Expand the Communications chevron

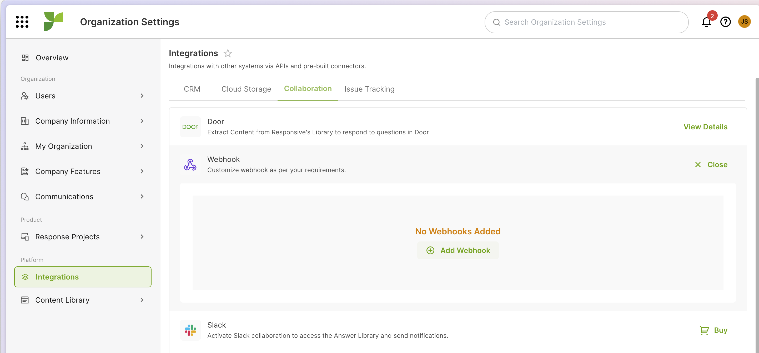point(142,197)
